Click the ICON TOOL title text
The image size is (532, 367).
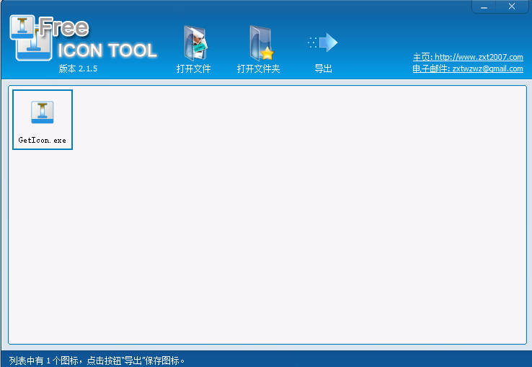pos(107,50)
